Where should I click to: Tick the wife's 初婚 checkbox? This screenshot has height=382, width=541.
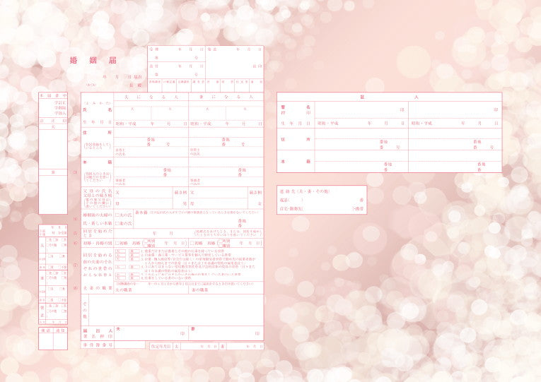pyautogui.click(x=192, y=243)
